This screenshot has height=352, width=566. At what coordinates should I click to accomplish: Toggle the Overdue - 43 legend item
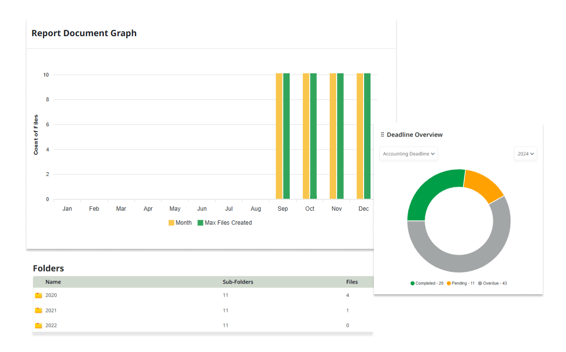pos(493,283)
